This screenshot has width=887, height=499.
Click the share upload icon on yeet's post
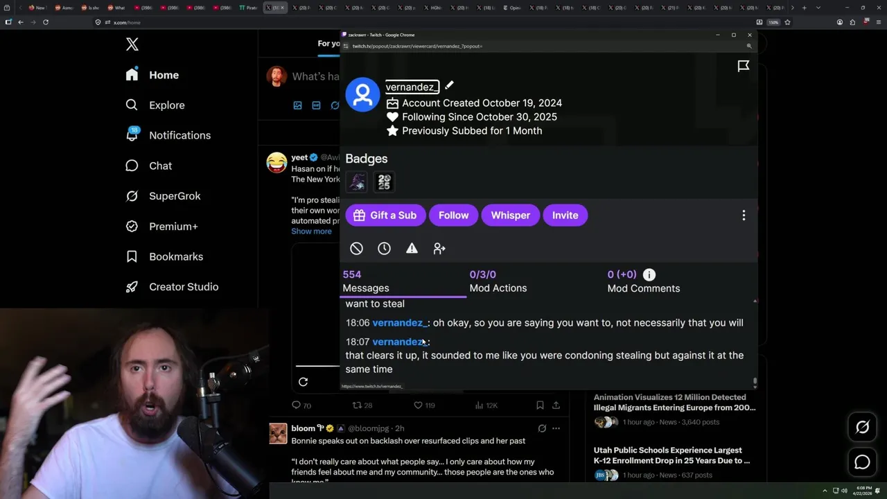(x=556, y=405)
